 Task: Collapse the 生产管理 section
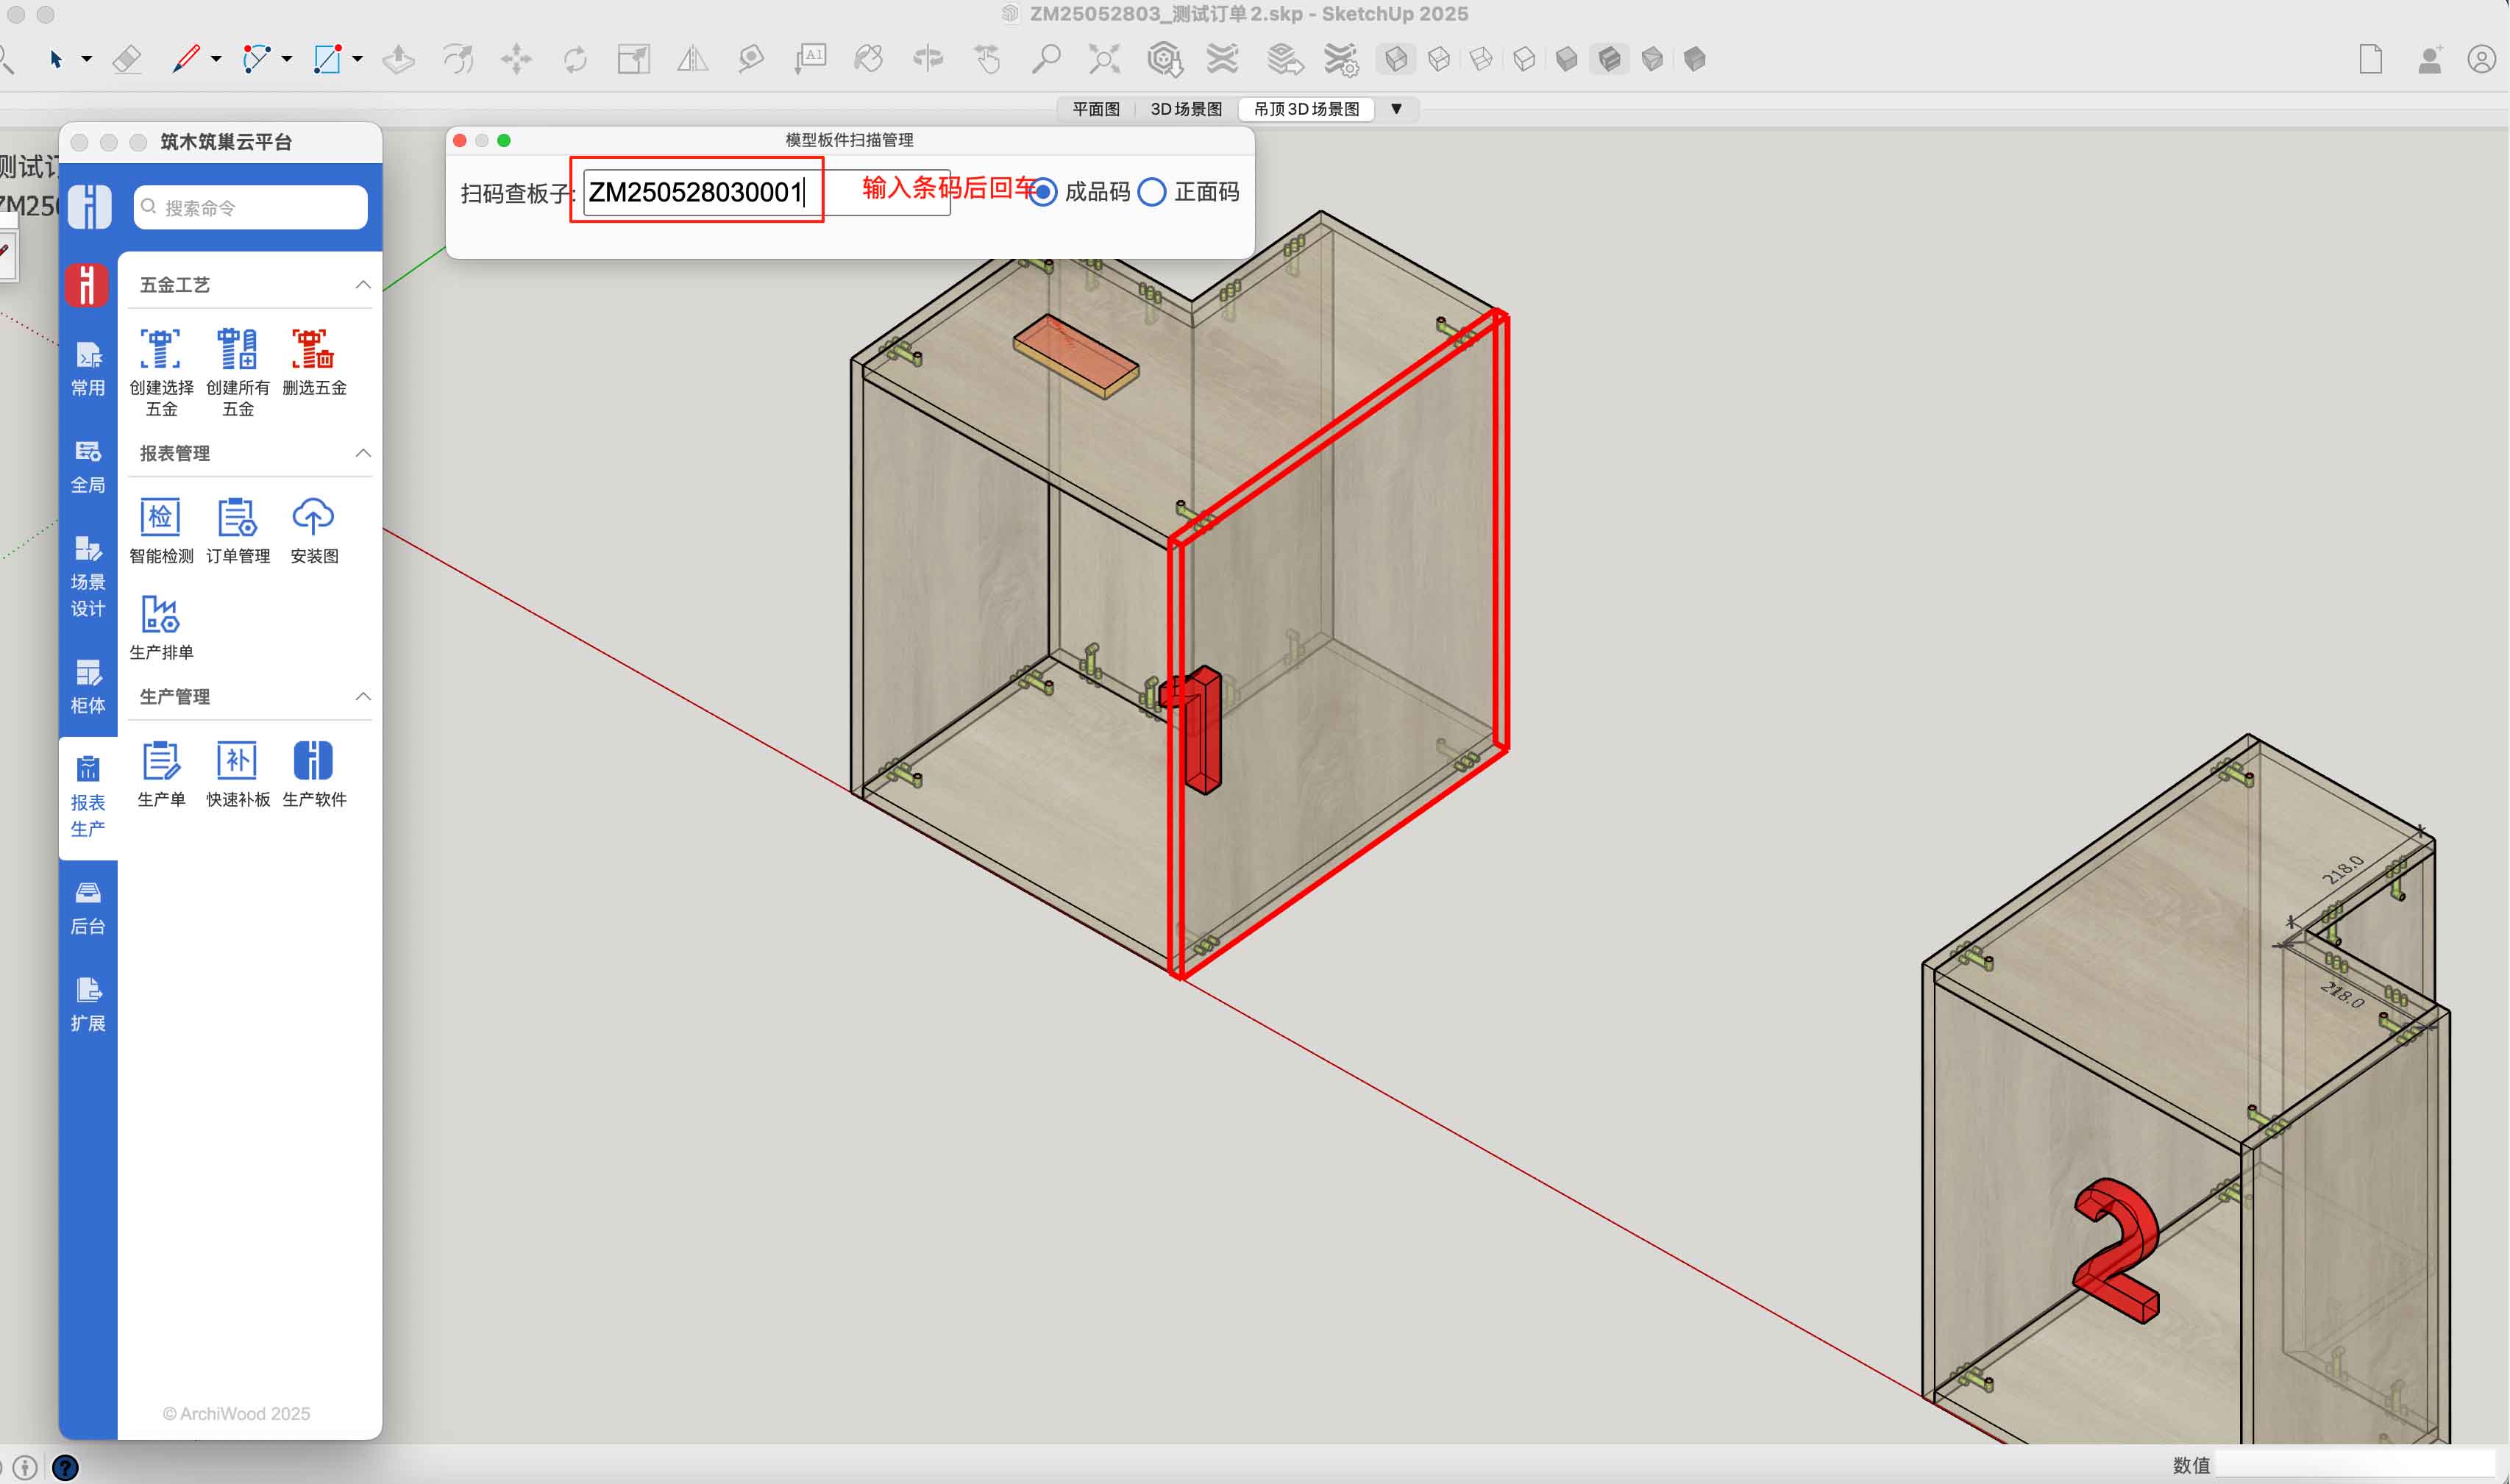[x=363, y=696]
